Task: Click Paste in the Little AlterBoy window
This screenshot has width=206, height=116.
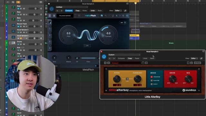Action: pos(137,58)
